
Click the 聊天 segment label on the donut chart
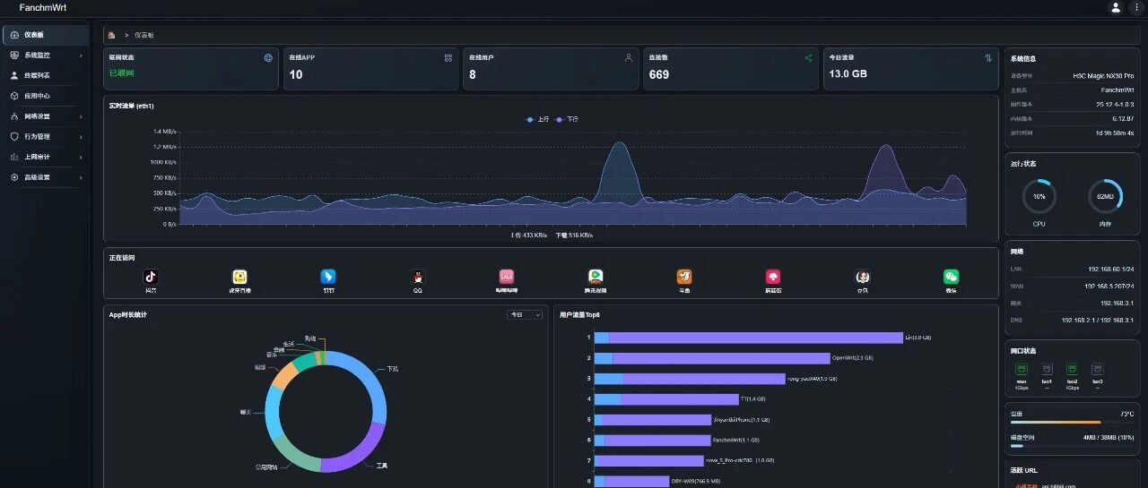point(246,412)
